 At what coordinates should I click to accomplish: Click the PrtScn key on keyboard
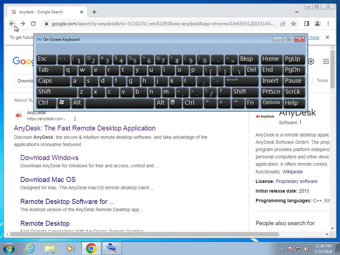pyautogui.click(x=272, y=92)
